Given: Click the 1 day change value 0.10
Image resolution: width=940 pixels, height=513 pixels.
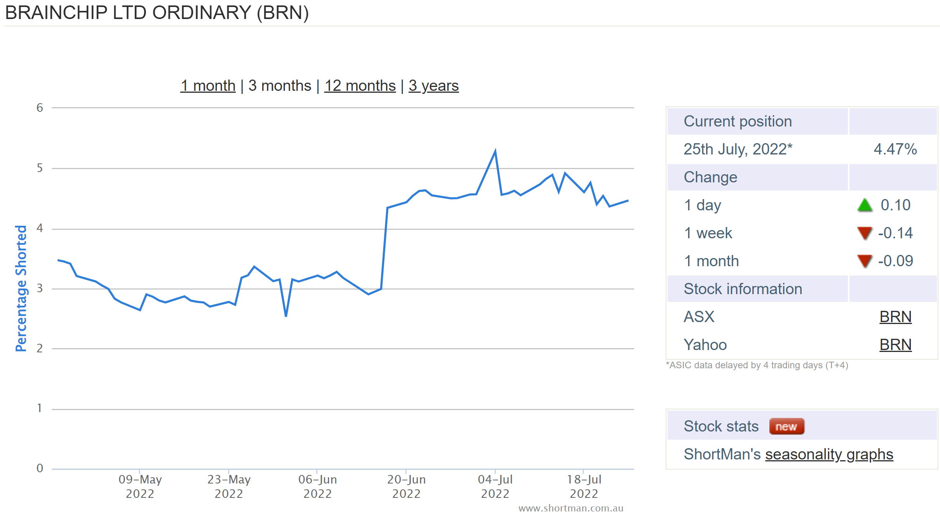Looking at the screenshot, I should click(x=895, y=205).
